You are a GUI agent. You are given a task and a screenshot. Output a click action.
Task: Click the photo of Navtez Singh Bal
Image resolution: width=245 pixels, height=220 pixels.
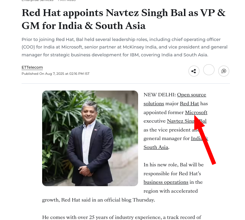(x=90, y=138)
